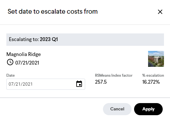The image size is (170, 119).
Task: Select the year segment in Date field
Action: (x=27, y=84)
